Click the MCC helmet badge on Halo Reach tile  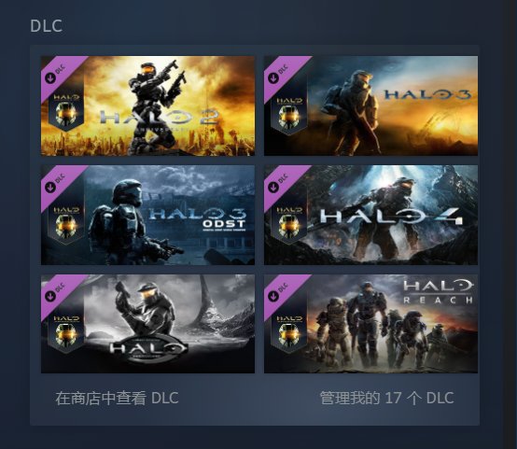pyautogui.click(x=289, y=330)
